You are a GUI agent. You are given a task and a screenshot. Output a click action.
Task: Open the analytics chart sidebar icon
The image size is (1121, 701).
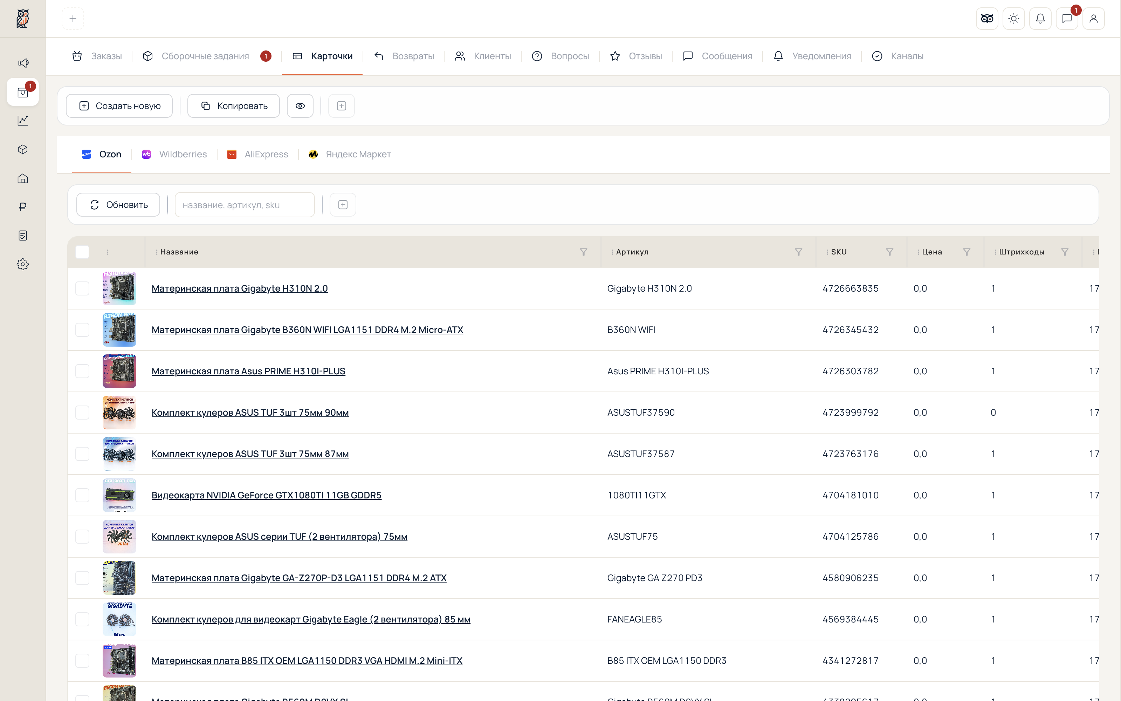(x=23, y=121)
